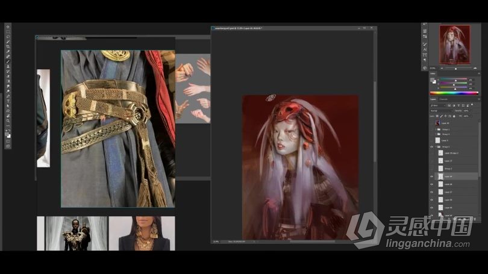Image resolution: width=488 pixels, height=274 pixels.
Task: Click the rainbow color spectrum ramp
Action: pyautogui.click(x=454, y=93)
